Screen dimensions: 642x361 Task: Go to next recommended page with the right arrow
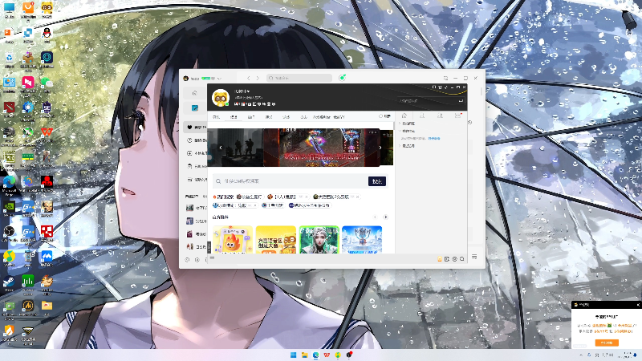[x=385, y=217]
